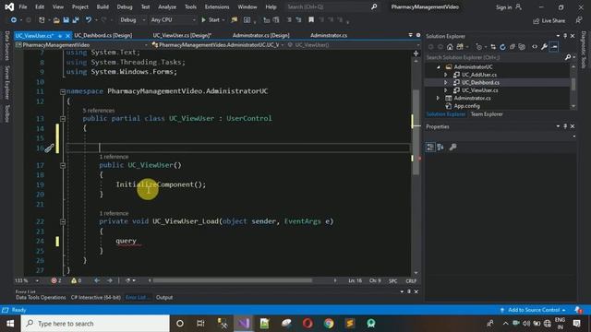Click Sign in at top right
The width and height of the screenshot is (591, 332).
[x=508, y=7]
